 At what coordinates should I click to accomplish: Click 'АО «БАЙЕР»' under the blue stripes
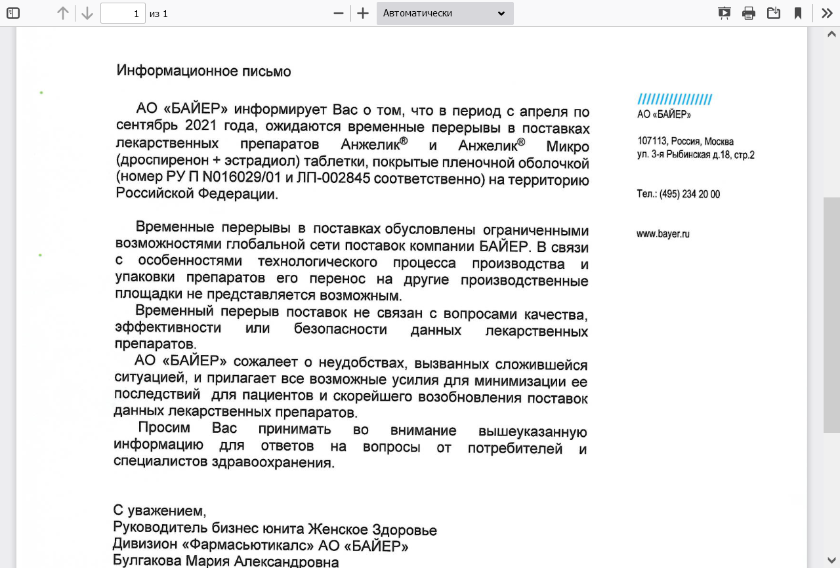click(664, 114)
